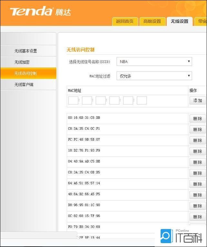Click the Tenda logo
This screenshot has width=207, height=247.
pos(40,11)
